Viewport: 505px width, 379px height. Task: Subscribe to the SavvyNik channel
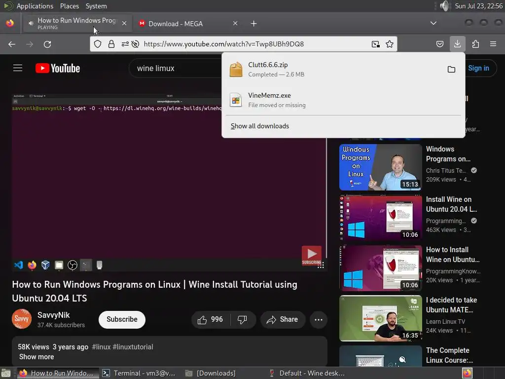point(122,319)
